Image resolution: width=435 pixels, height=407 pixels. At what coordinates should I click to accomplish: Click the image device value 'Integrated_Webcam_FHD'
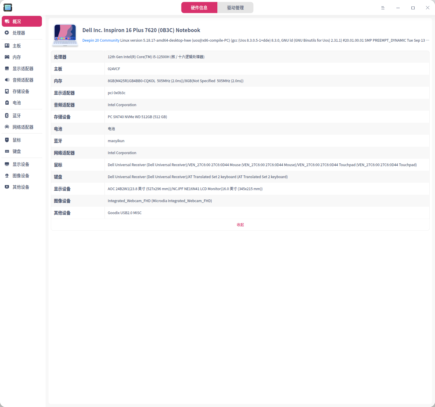129,201
